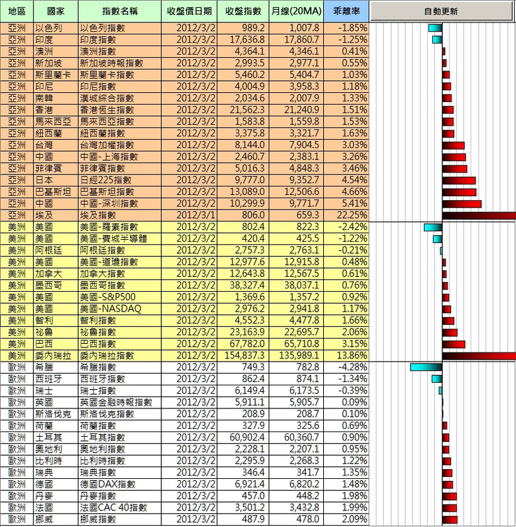The width and height of the screenshot is (516, 527).
Task: Click the 中國-上海指數 cell
Action: (x=120, y=157)
